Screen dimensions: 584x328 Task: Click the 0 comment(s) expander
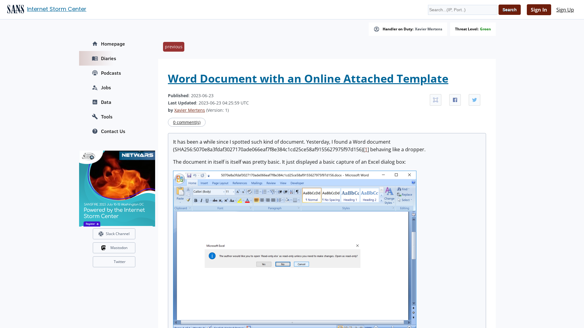(186, 122)
